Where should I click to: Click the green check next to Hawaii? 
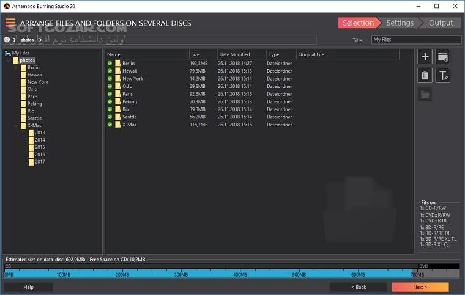[110, 71]
